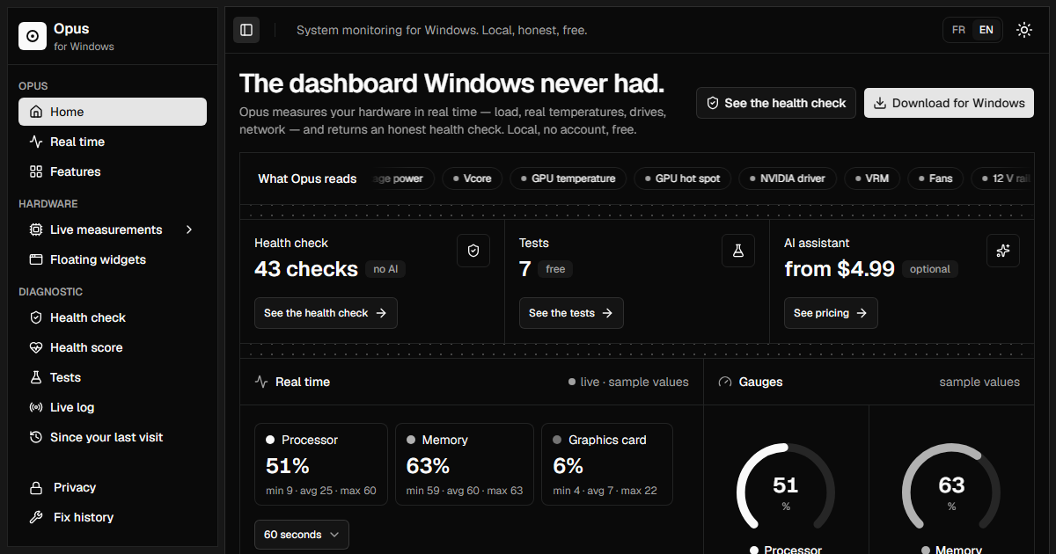
Task: Click the Health check shield icon in sidebar
Action: pos(36,317)
